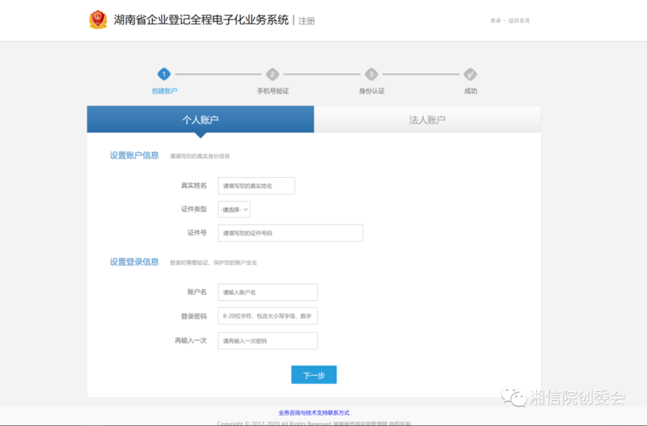
Task: Switch to the 法人账户 tab
Action: pos(428,120)
